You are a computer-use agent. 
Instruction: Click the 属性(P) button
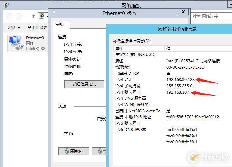[74, 151]
